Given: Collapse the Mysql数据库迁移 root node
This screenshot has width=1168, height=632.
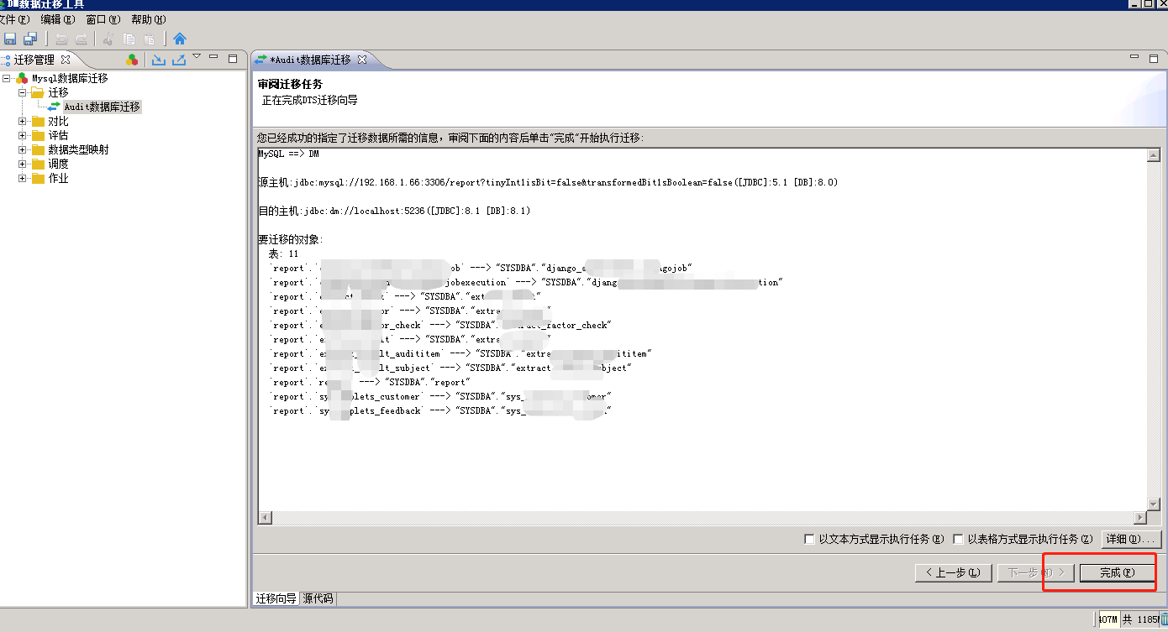Looking at the screenshot, I should (8, 78).
